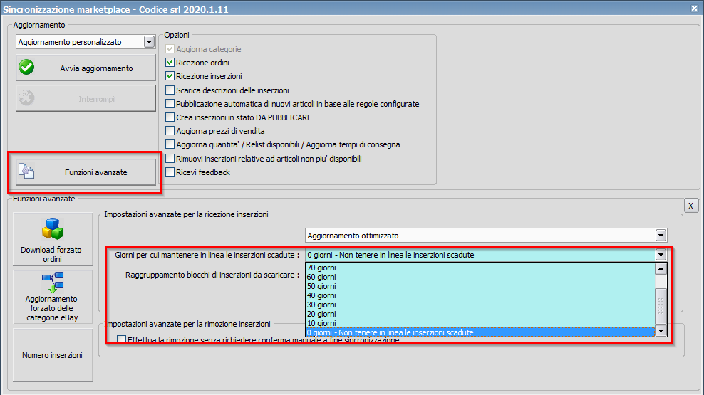Enable Rimuovi inserzioni relative ad articoli
The width and height of the screenshot is (704, 395).
pyautogui.click(x=170, y=158)
